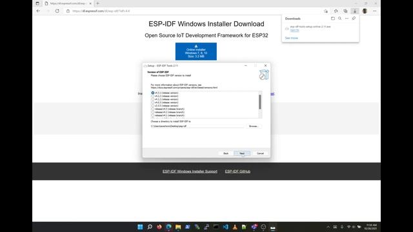Click Next in the setup wizard
413x232 pixels.
point(242,153)
